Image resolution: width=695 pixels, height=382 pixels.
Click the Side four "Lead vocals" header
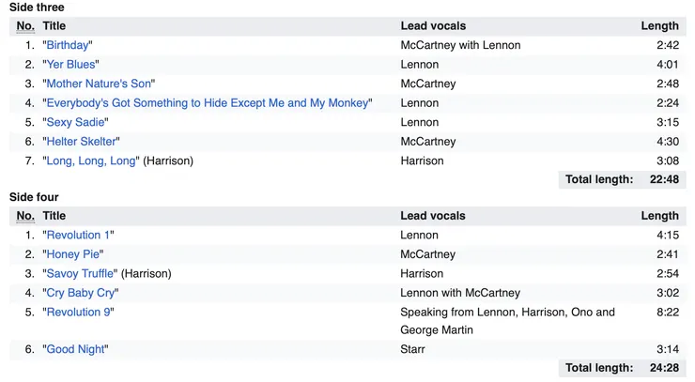(x=433, y=216)
